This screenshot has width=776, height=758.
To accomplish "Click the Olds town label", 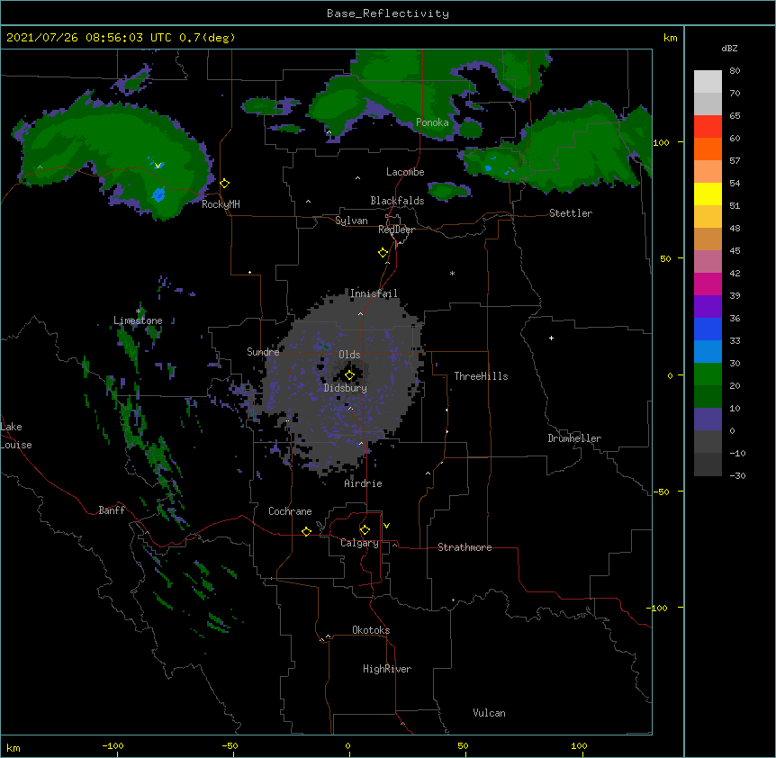I will (x=349, y=355).
